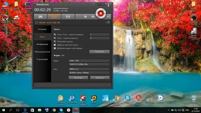Select the screen rectangle recording mode
201x113 pixels.
(x=54, y=17)
